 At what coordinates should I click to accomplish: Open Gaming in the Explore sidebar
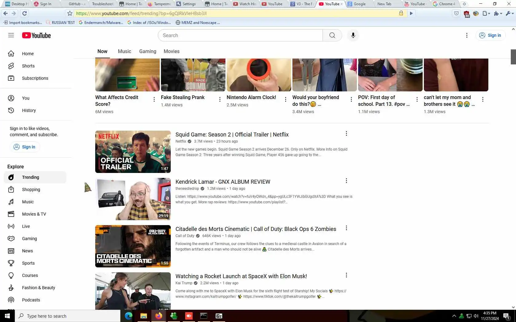point(36,239)
